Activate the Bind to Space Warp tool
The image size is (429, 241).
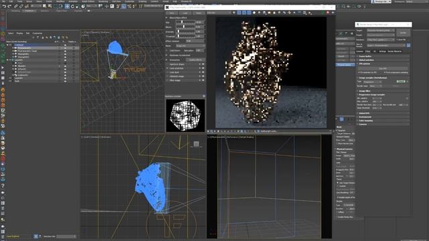click(27, 6)
